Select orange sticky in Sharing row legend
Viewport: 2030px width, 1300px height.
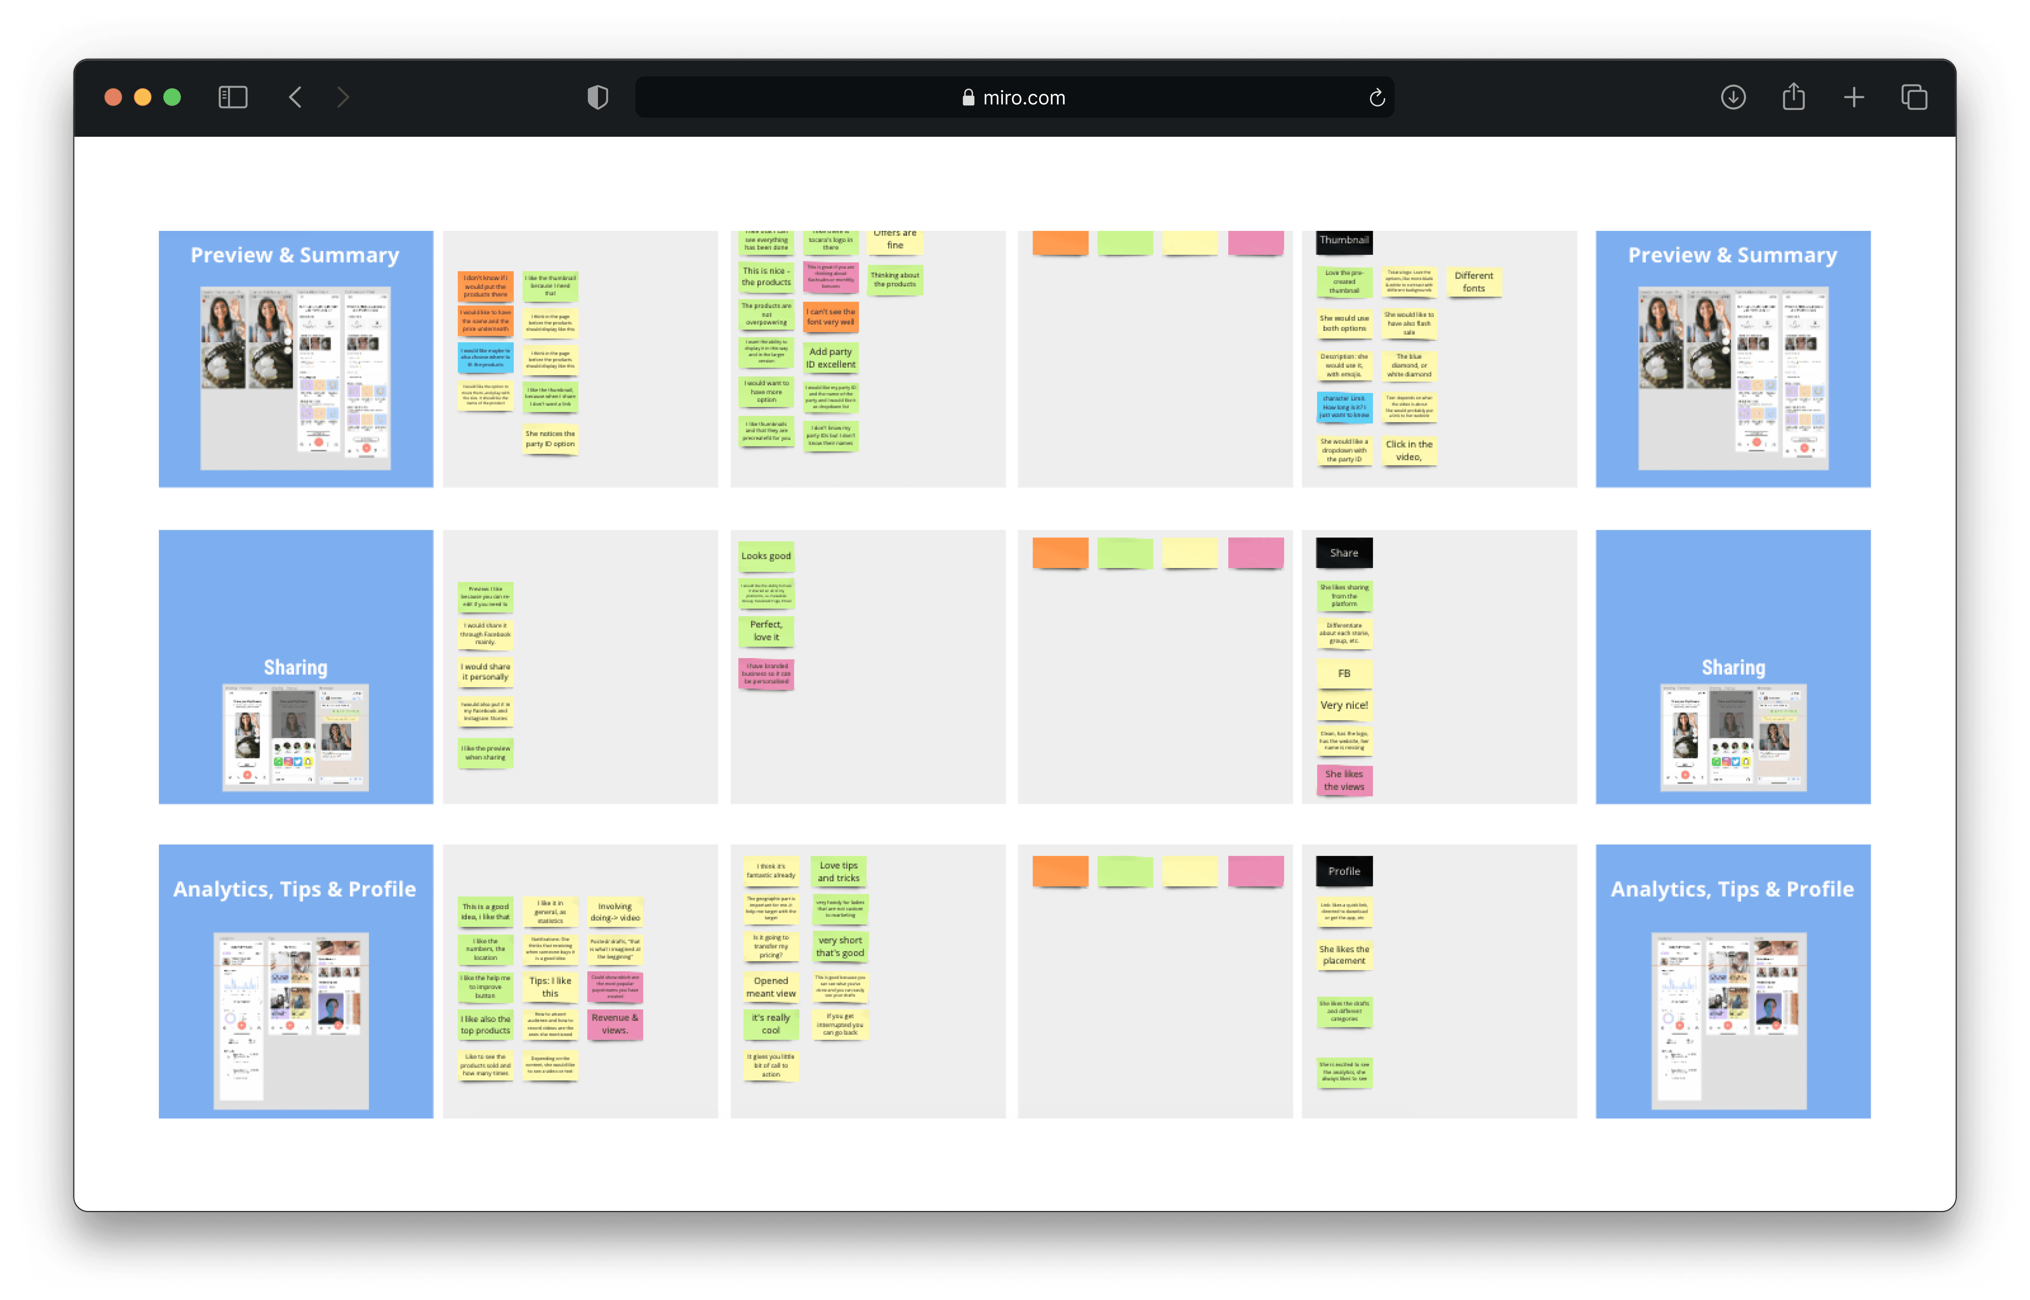tap(1060, 553)
